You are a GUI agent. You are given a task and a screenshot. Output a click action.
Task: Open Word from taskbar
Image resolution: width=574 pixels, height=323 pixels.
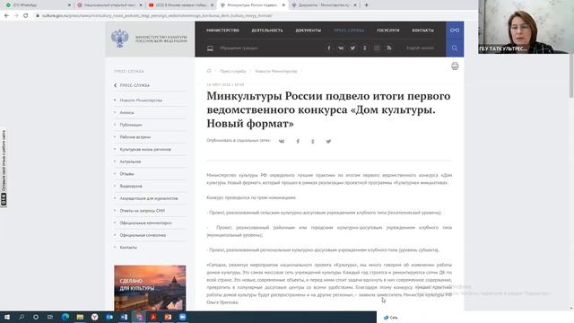124,317
